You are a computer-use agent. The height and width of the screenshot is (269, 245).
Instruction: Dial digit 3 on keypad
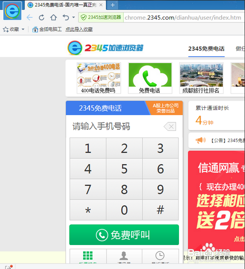tap(160, 148)
